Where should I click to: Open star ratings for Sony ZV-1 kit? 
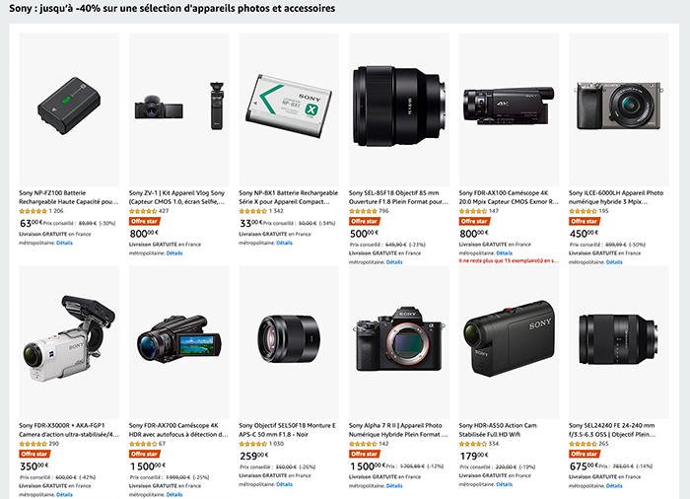click(143, 211)
